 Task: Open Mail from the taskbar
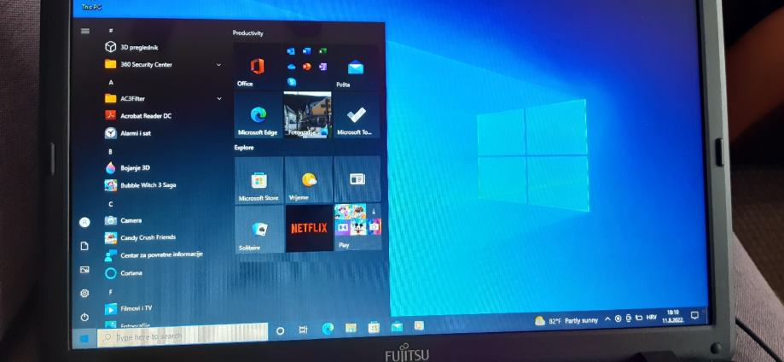pos(397,326)
